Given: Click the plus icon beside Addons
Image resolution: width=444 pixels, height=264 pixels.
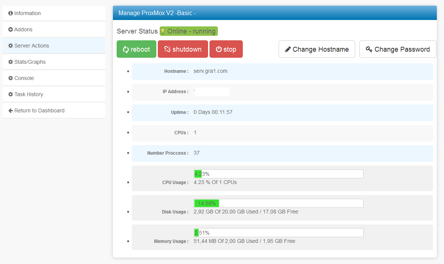Looking at the screenshot, I should 11,29.
